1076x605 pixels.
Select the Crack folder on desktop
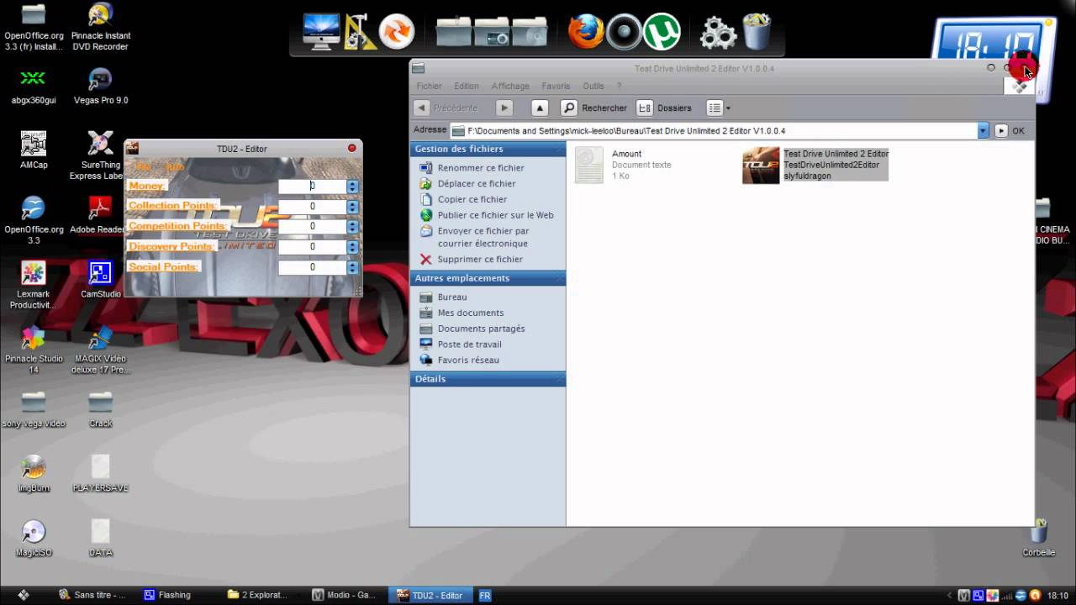click(x=100, y=409)
